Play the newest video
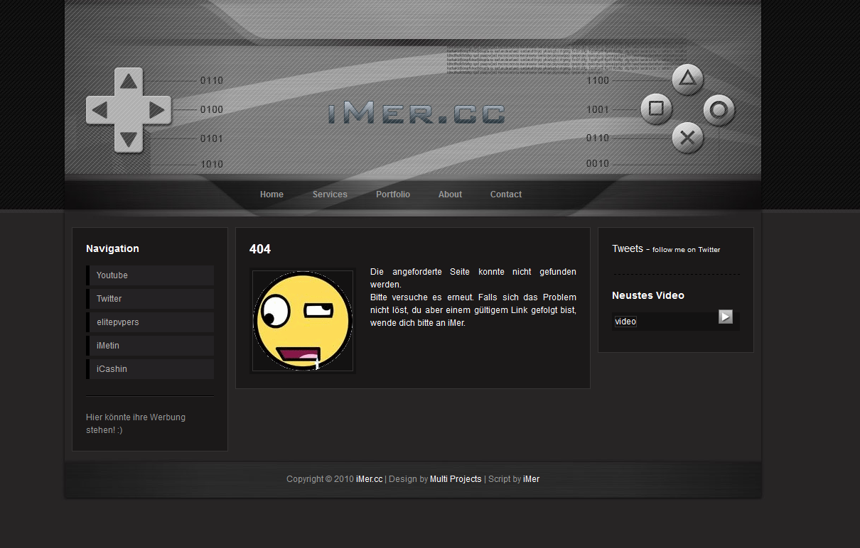 pyautogui.click(x=725, y=317)
